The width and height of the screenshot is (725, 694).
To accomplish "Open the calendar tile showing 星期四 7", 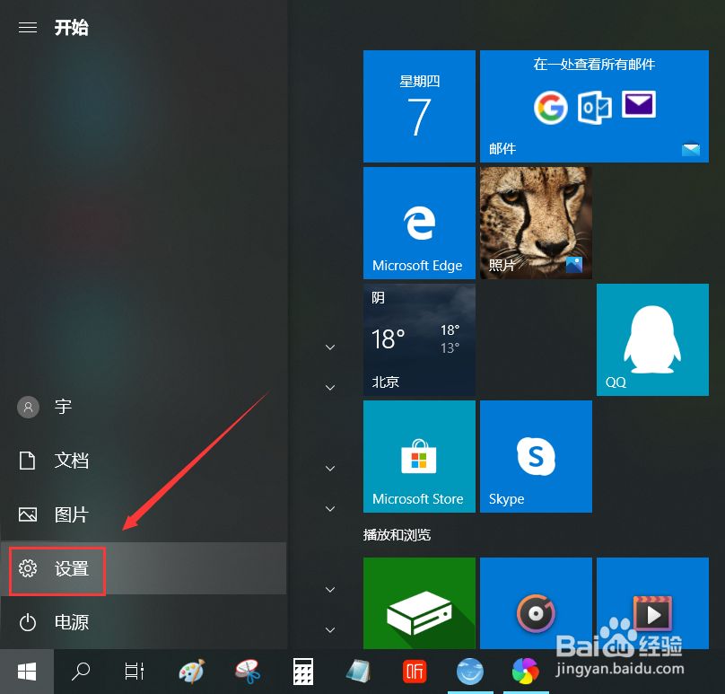I will pos(419,107).
